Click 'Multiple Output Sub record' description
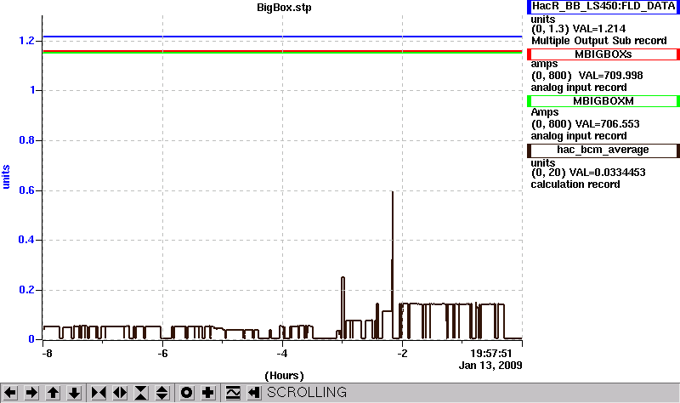Image resolution: width=680 pixels, height=403 pixels. click(x=599, y=41)
